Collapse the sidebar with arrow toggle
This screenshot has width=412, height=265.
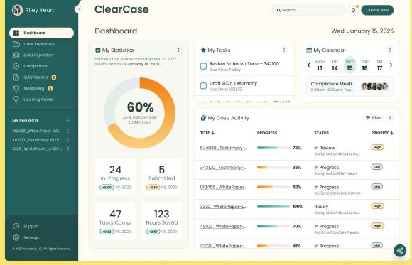[78, 9]
